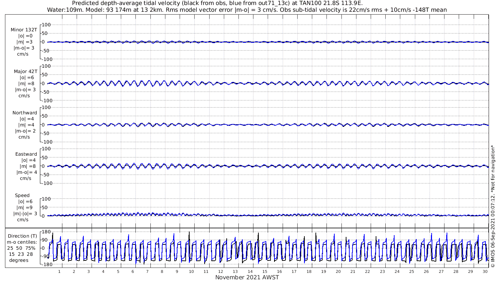Click '|m| =4' in the Northward panel
This screenshot has height=285, width=499.
[x=26, y=125]
